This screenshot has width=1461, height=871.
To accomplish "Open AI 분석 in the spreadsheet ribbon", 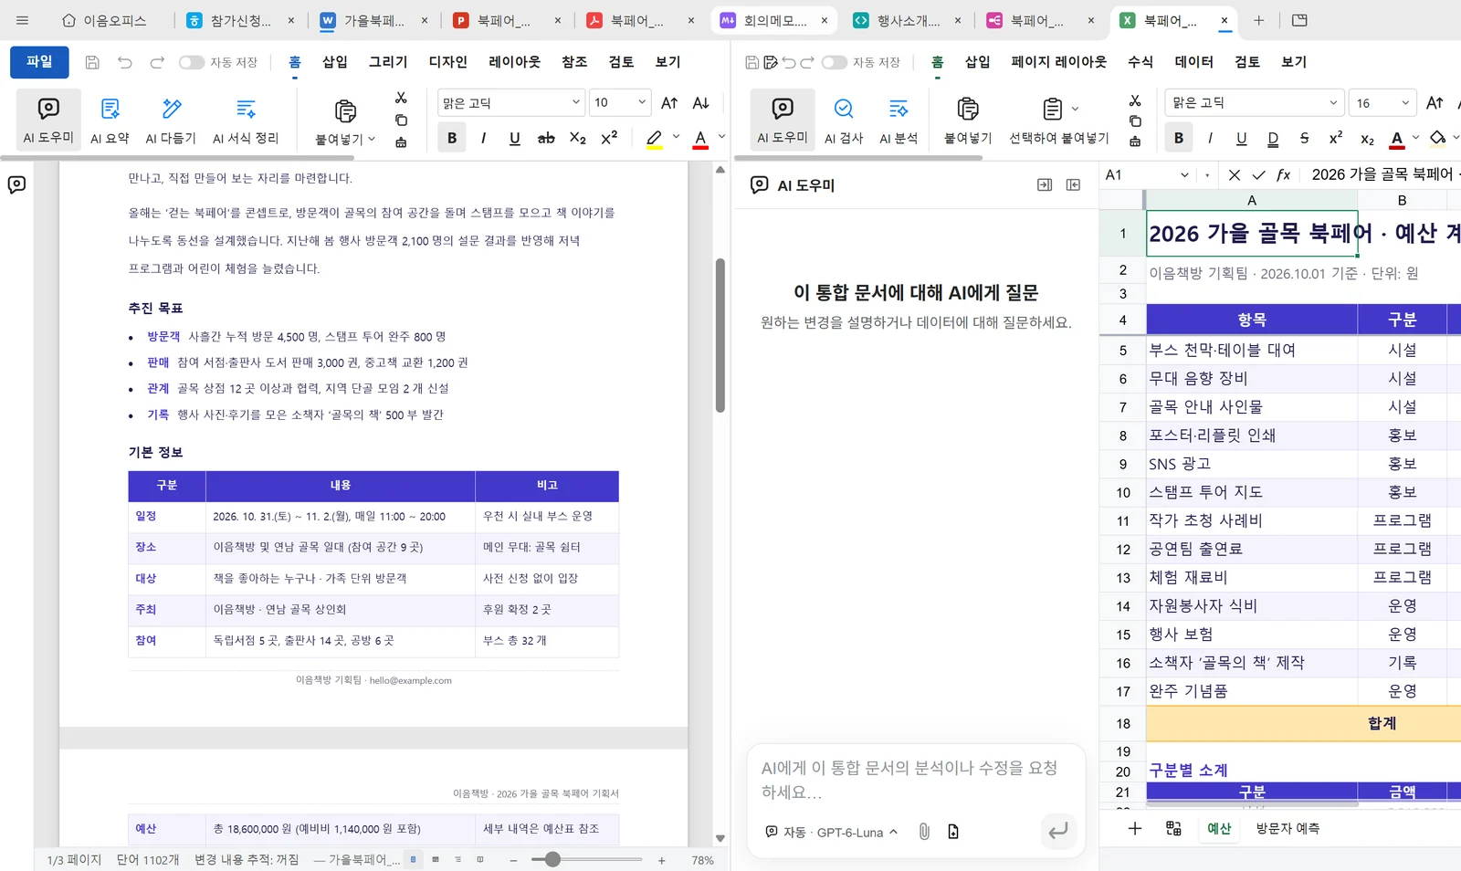I will pos(899,120).
